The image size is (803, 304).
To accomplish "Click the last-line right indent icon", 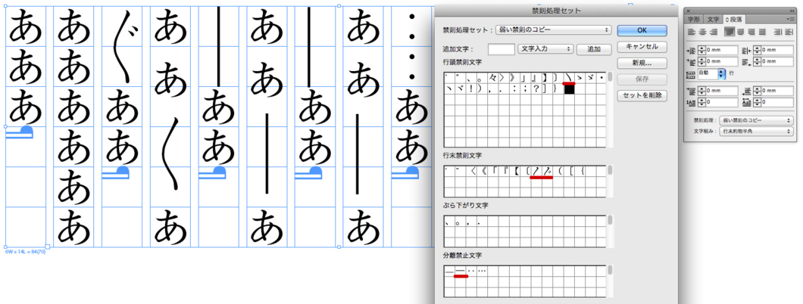I will (745, 62).
